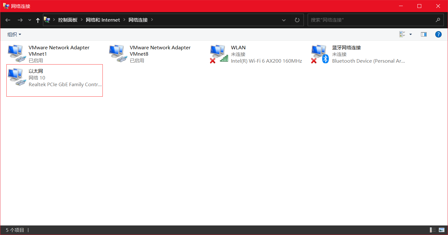The width and height of the screenshot is (448, 235).
Task: Select the 以太网 adapter icon
Action: (17, 77)
